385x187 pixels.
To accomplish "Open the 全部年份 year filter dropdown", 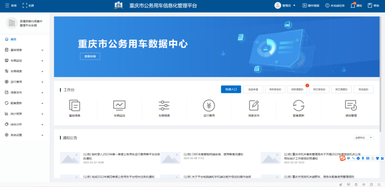I will tap(363, 138).
